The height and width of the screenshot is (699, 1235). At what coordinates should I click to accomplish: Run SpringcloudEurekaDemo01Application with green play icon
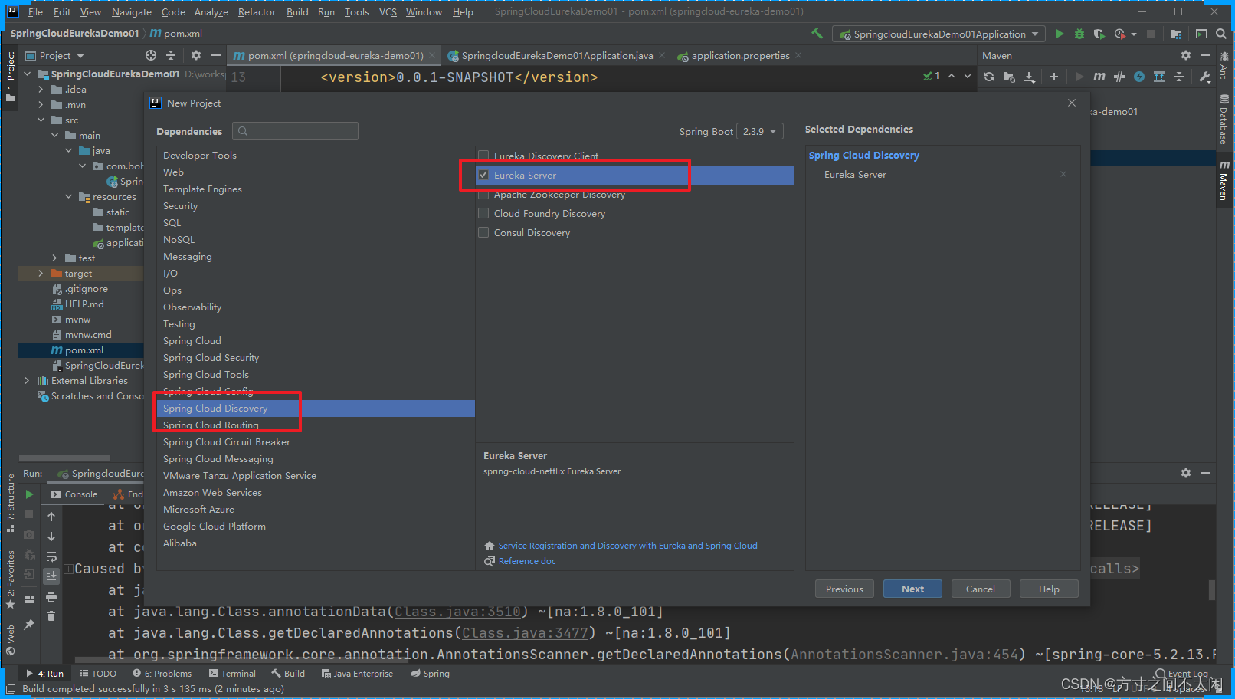pyautogui.click(x=1060, y=34)
